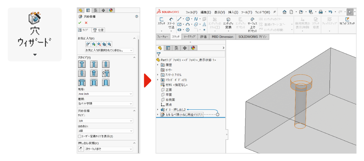Switch to the 位置 (Position) tab
364x161 pixels.
(99, 30)
